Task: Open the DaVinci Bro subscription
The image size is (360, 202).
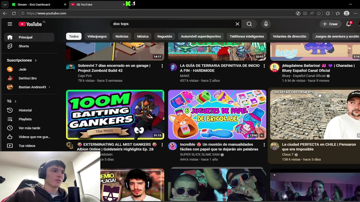Action: 29,78
